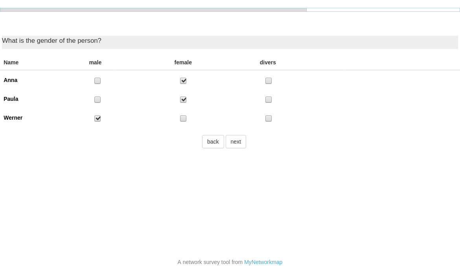The height and width of the screenshot is (266, 460).
Task: Check the divers box for Anna
Action: coord(269,81)
